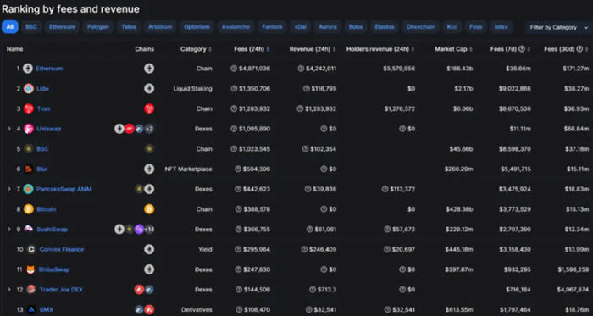Expand the SushiSwap row
593x316 pixels.
(9, 229)
